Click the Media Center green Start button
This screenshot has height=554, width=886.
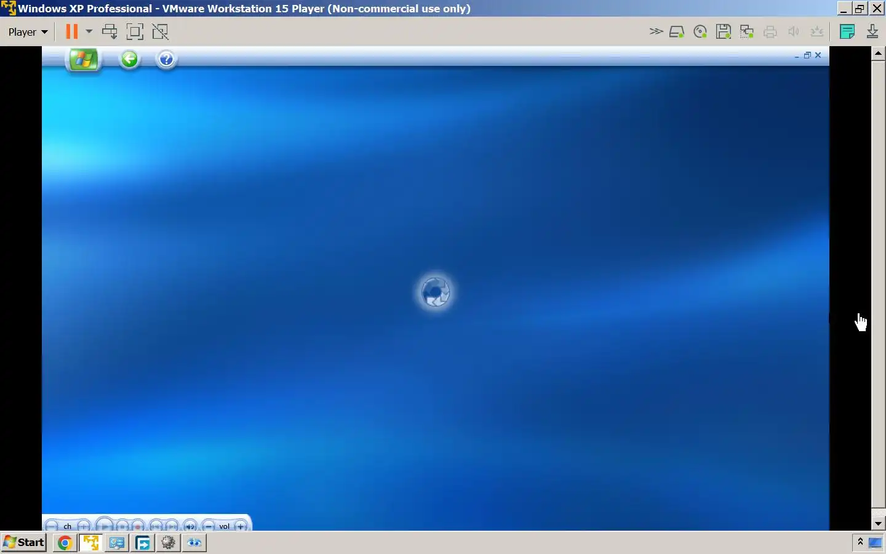[84, 60]
